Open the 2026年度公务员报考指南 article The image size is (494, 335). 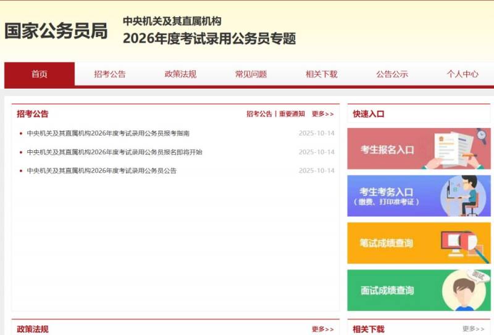108,133
